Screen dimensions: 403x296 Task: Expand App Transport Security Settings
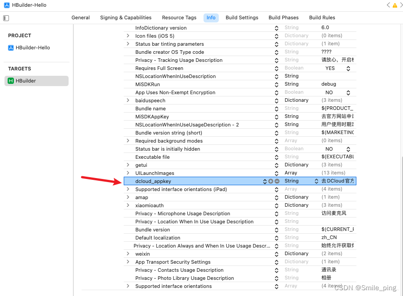128,262
